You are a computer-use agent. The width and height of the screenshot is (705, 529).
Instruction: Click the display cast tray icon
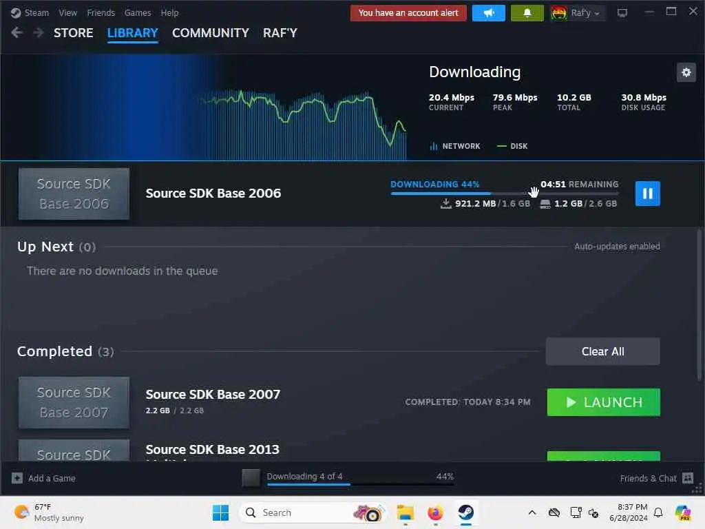[576, 512]
